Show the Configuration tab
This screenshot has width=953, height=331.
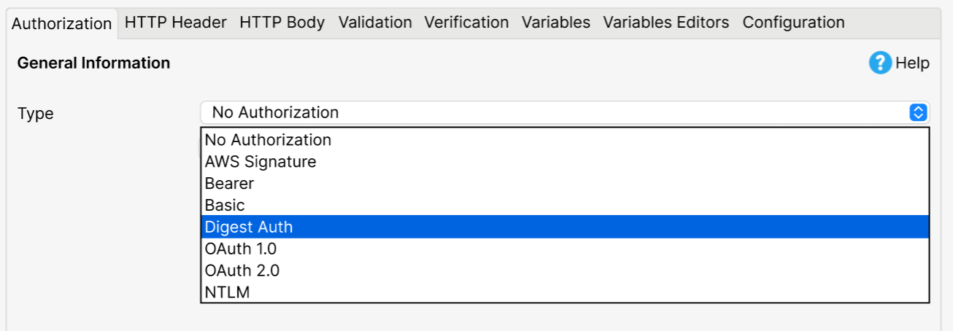click(x=794, y=23)
